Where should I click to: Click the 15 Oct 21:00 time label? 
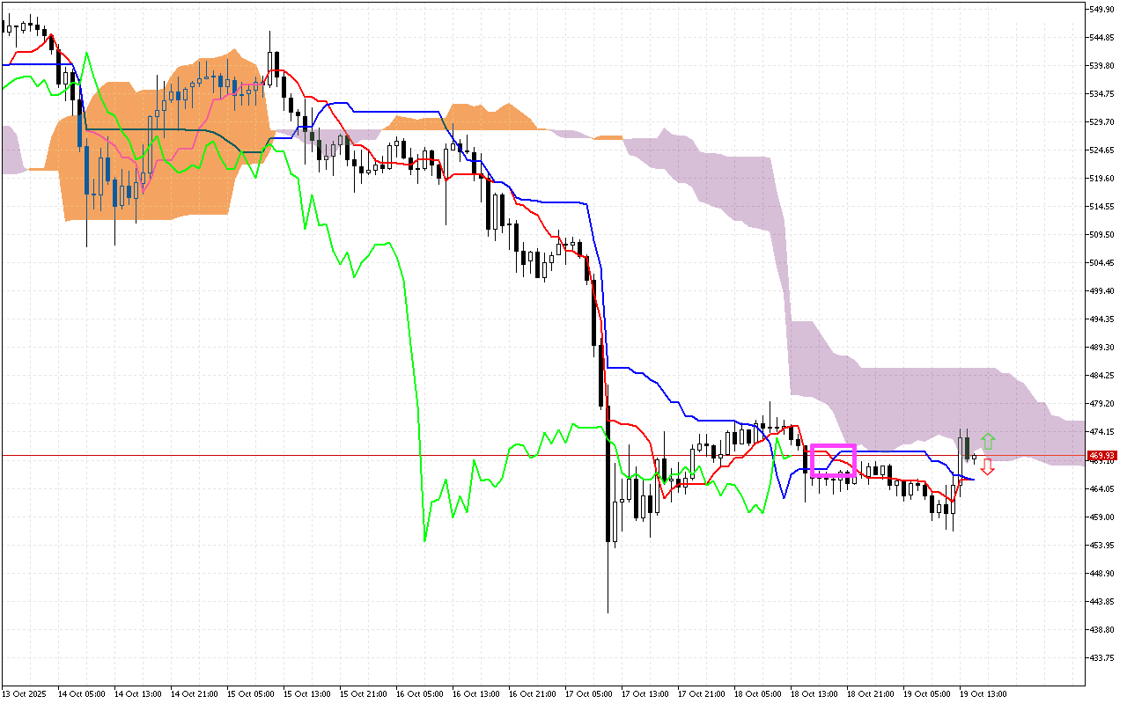click(x=365, y=693)
